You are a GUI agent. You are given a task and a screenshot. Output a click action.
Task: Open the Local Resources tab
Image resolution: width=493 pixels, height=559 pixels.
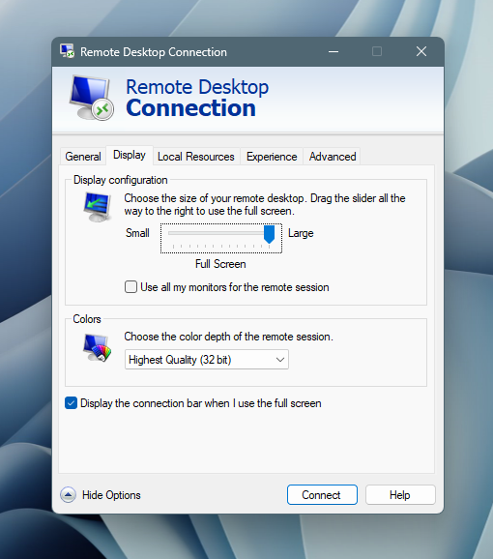click(x=196, y=157)
